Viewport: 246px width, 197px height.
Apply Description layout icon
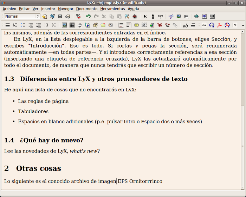[x=38, y=25]
